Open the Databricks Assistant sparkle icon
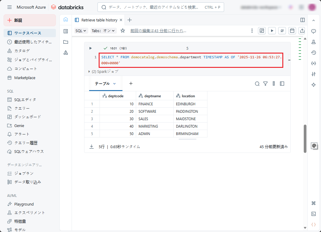 (x=313, y=85)
